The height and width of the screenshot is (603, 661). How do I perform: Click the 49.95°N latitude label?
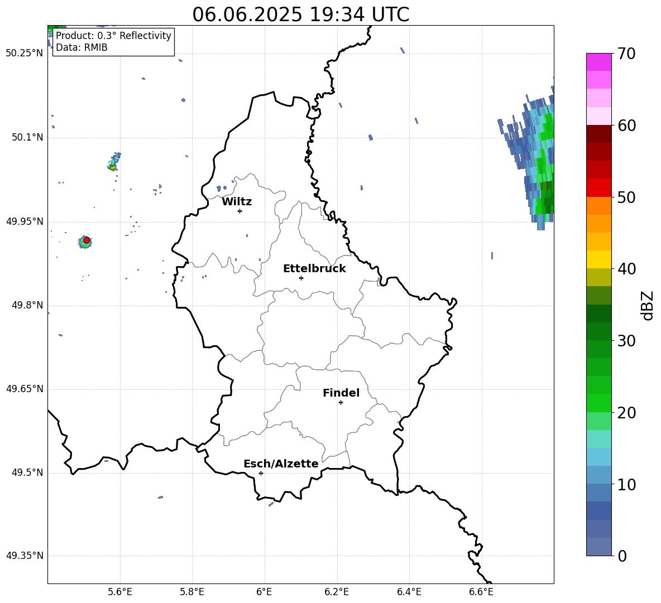[25, 221]
